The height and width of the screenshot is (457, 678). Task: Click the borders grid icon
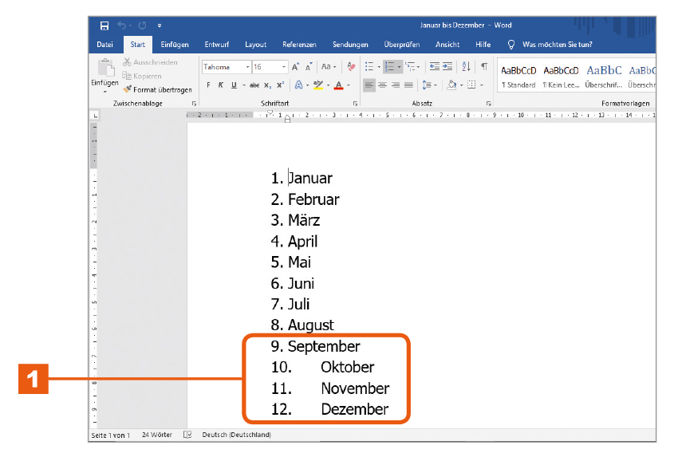pos(471,85)
